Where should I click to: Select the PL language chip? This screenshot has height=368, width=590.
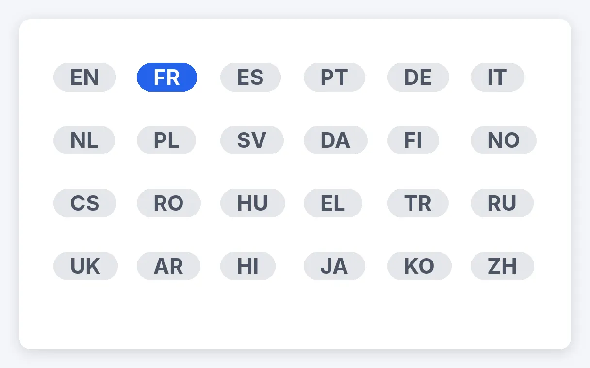[166, 140]
